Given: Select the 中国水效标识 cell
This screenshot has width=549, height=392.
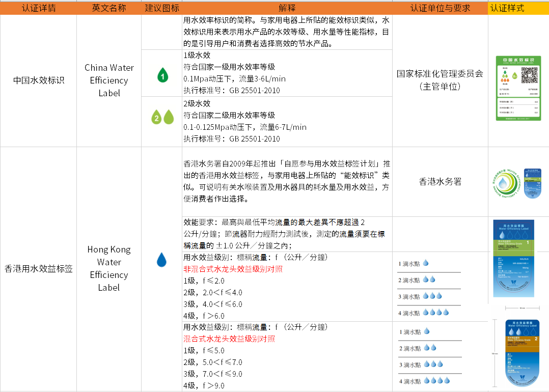Looking at the screenshot, I should 39,80.
